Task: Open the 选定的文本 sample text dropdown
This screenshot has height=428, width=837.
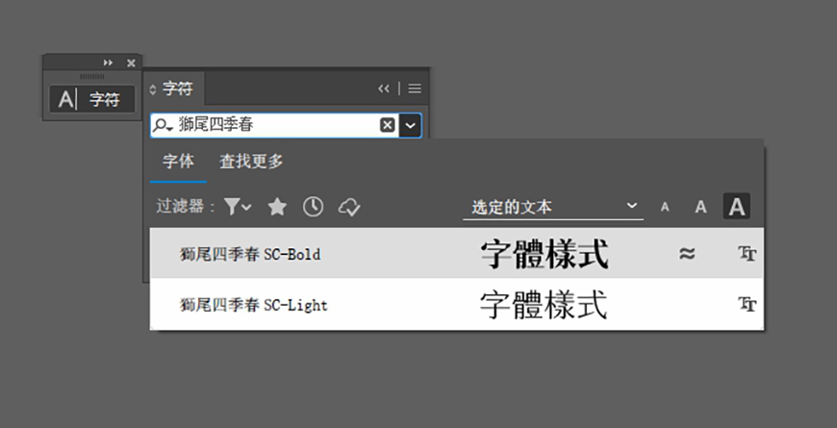Action: click(553, 207)
